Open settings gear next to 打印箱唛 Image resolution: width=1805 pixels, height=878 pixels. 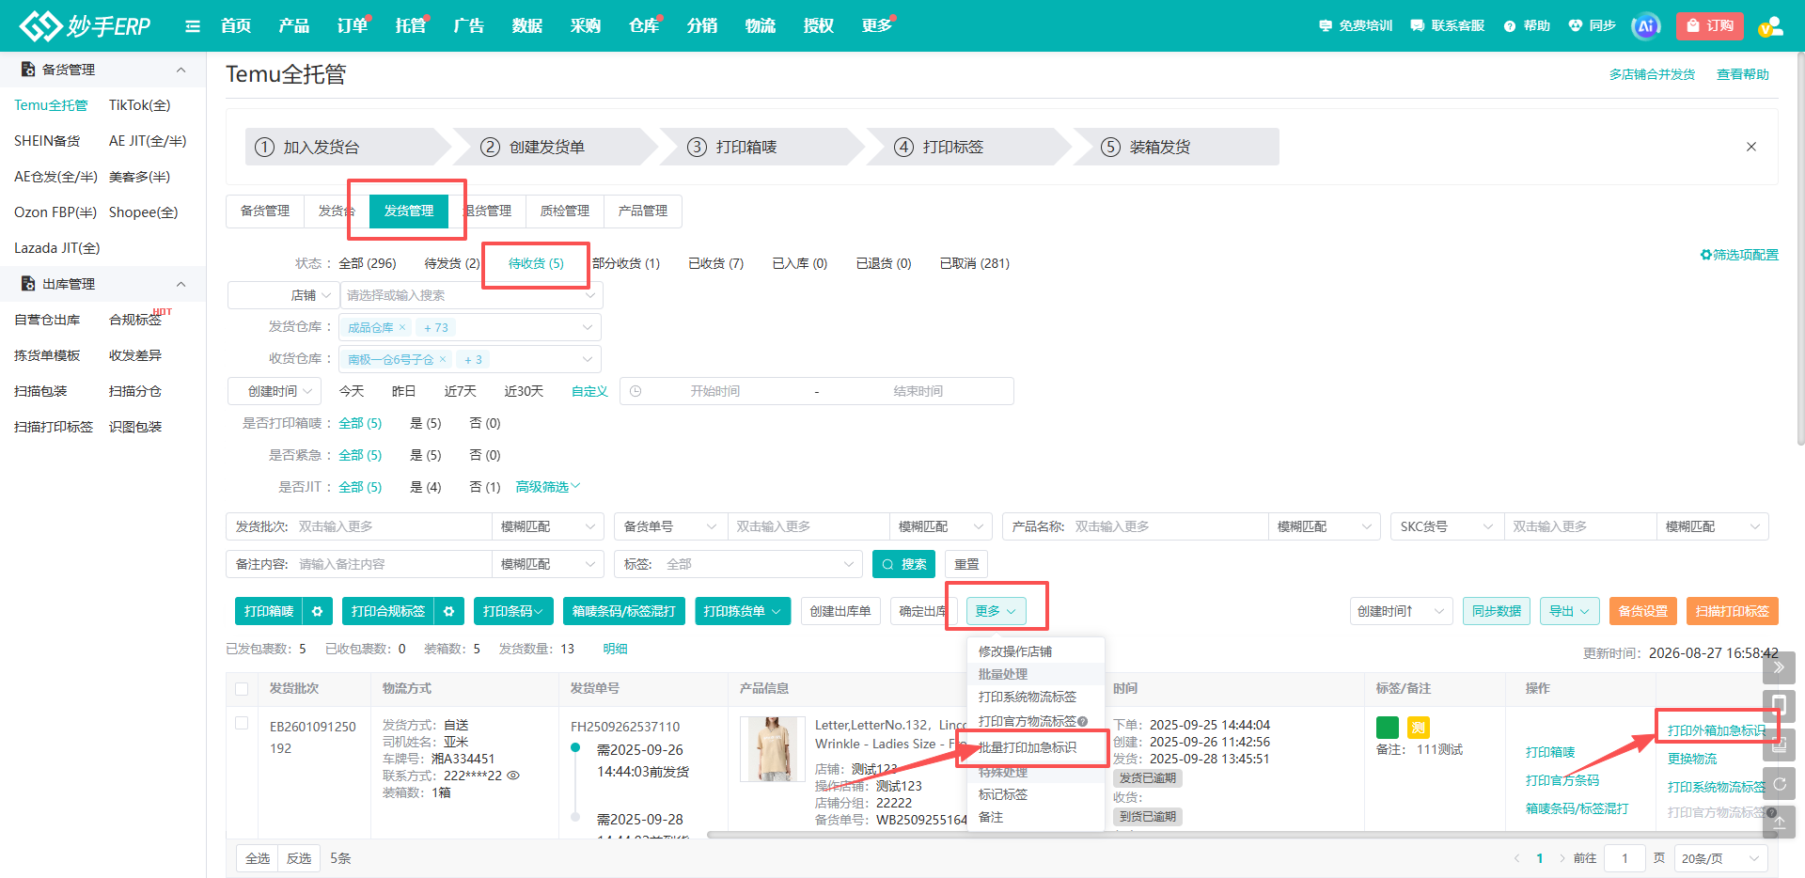click(318, 611)
